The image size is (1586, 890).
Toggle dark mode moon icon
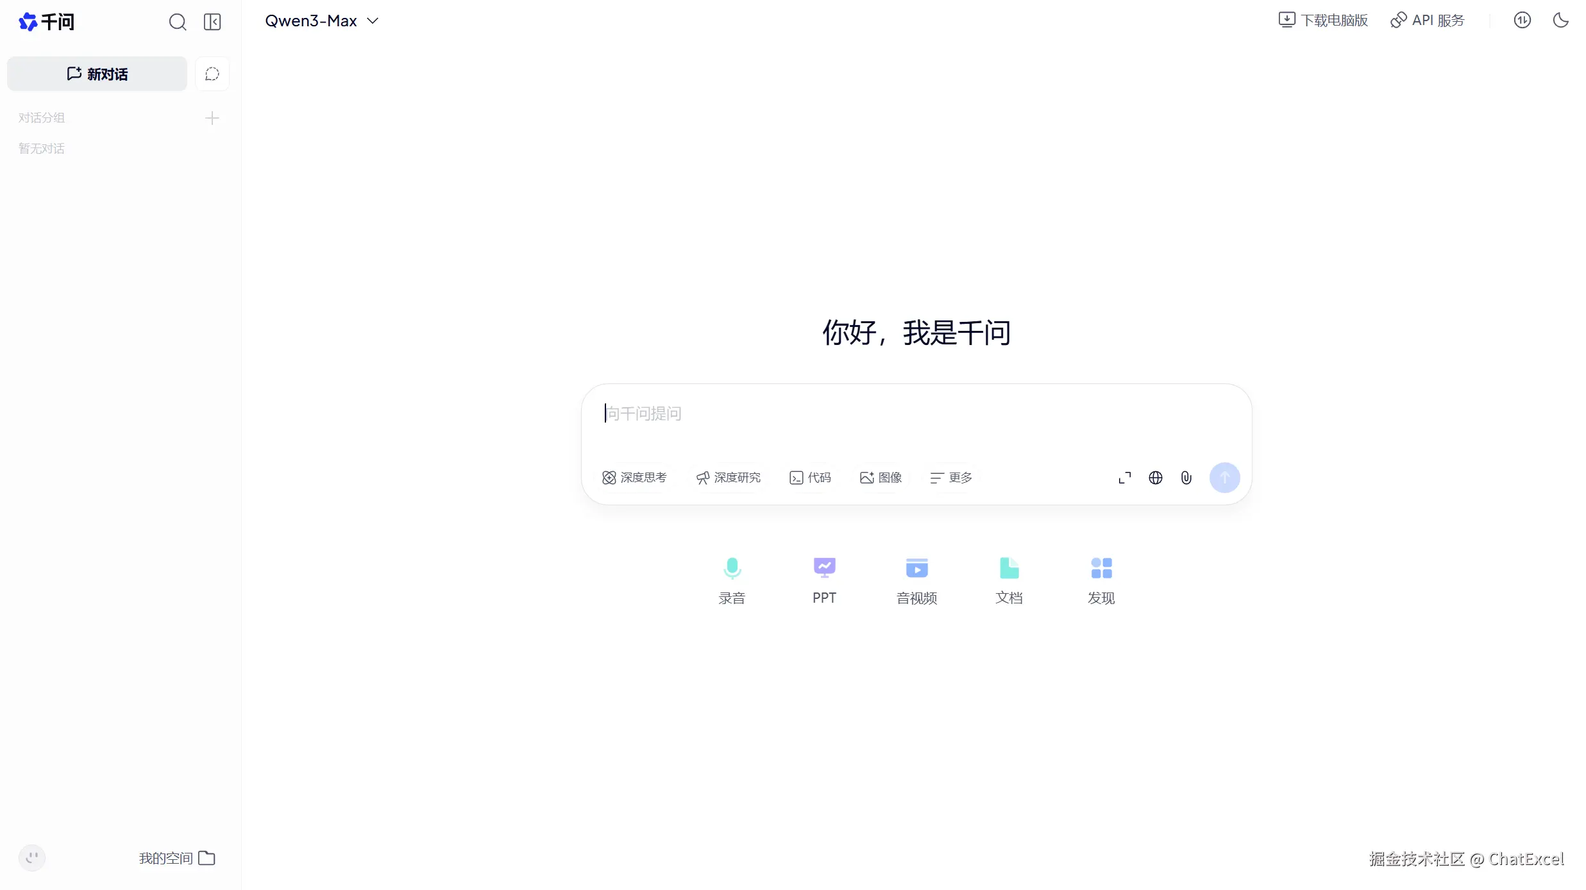tap(1560, 21)
